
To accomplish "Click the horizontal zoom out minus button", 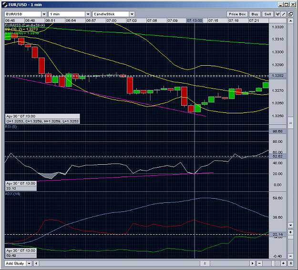I will click(x=259, y=263).
